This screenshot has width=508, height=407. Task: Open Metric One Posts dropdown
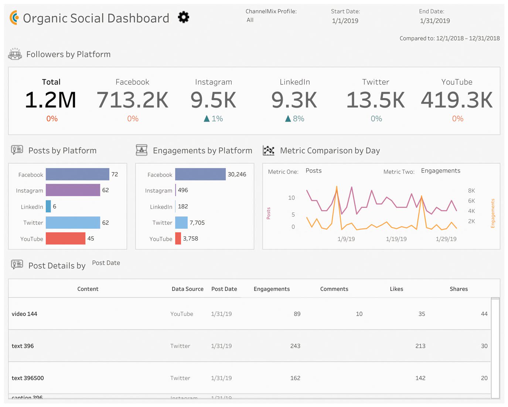314,171
